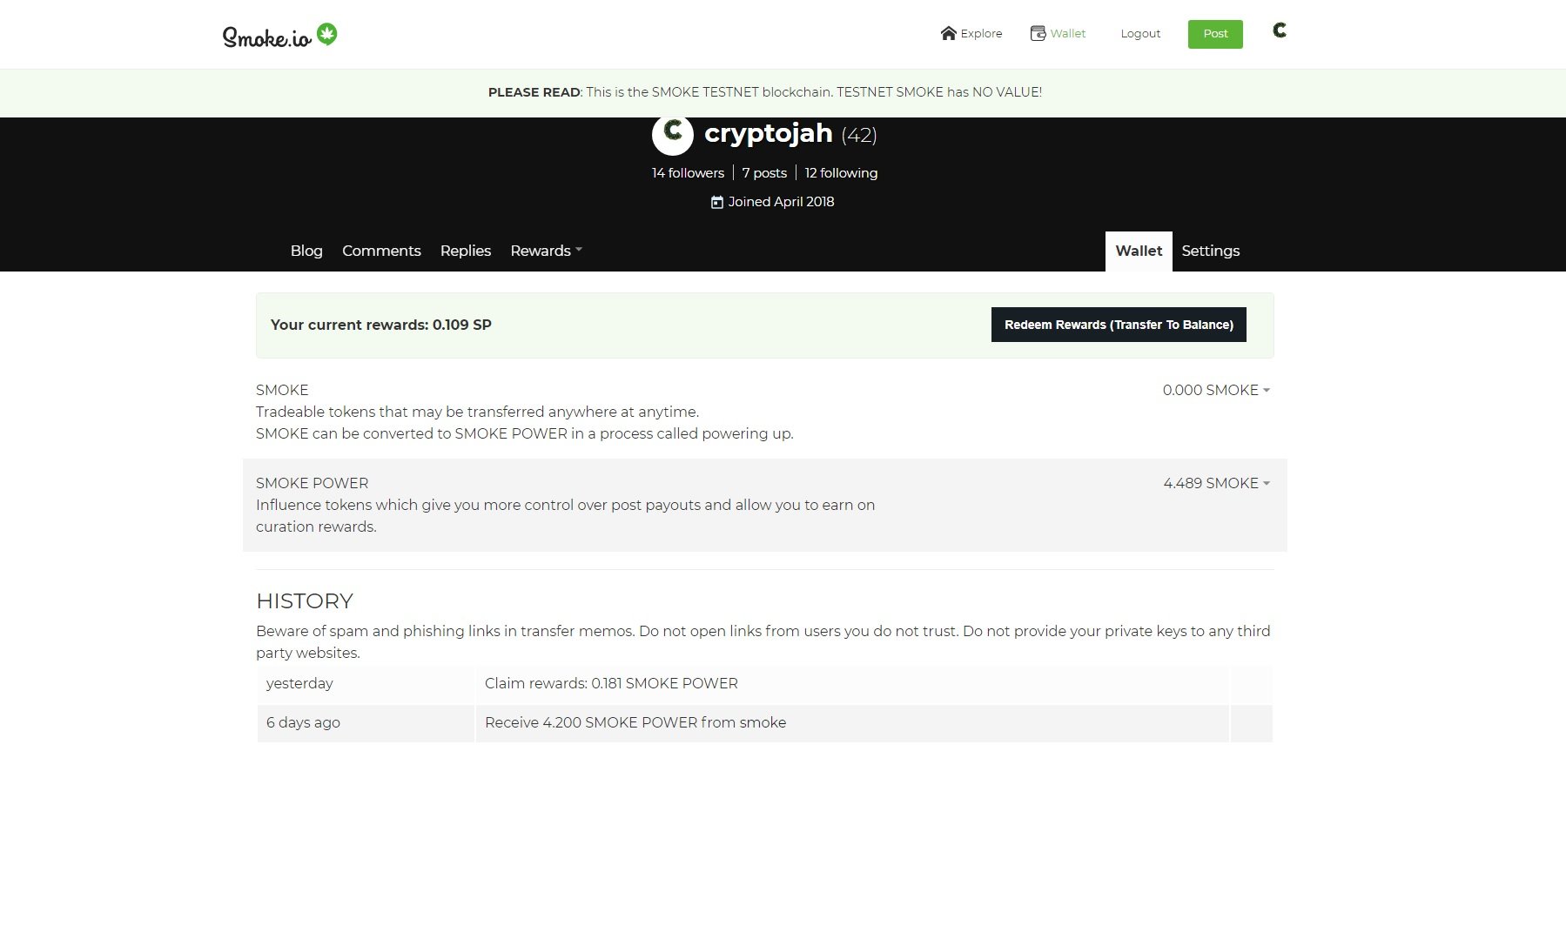
Task: Open the Comments tab
Action: [381, 251]
